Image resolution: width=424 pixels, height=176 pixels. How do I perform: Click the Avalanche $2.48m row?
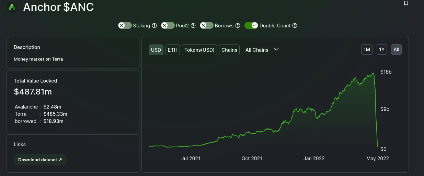tap(38, 107)
